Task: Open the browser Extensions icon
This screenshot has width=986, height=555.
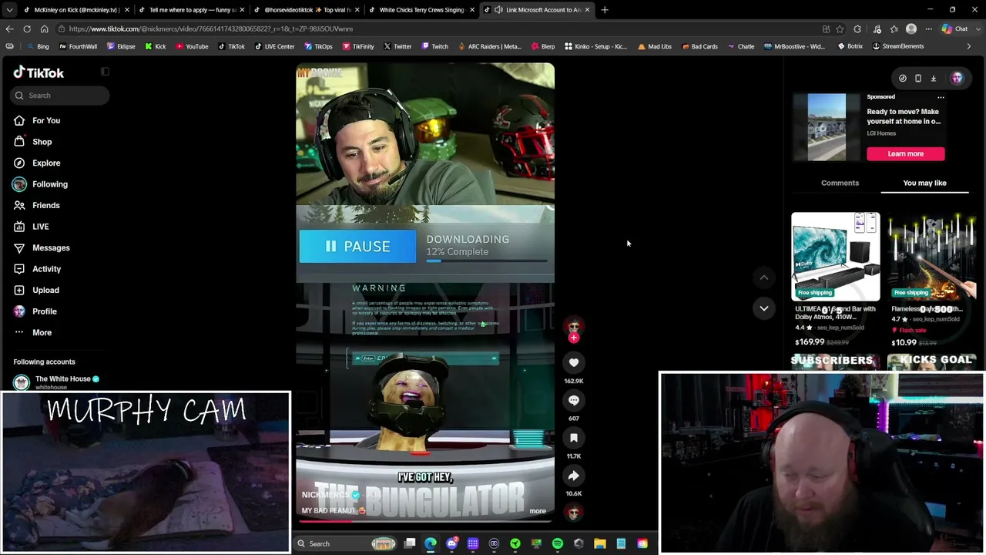Action: point(857,29)
